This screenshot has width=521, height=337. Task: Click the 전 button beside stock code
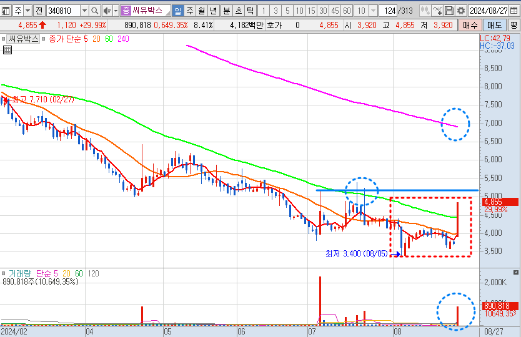click(x=39, y=11)
